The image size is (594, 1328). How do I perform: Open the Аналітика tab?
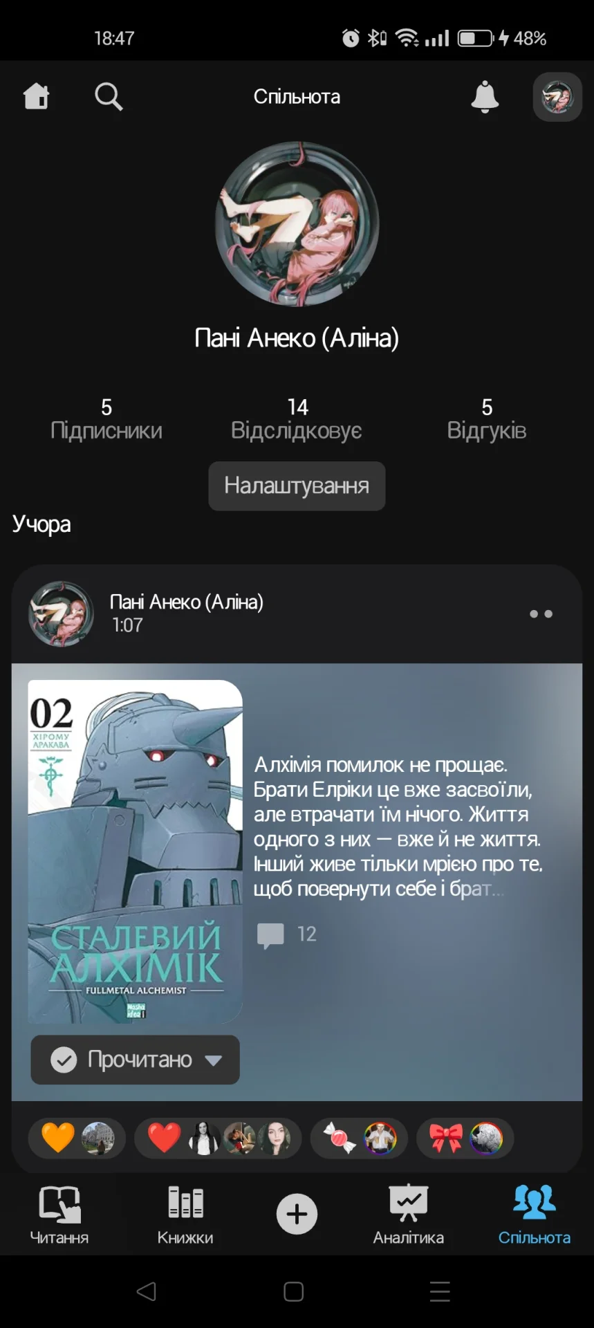[409, 1215]
